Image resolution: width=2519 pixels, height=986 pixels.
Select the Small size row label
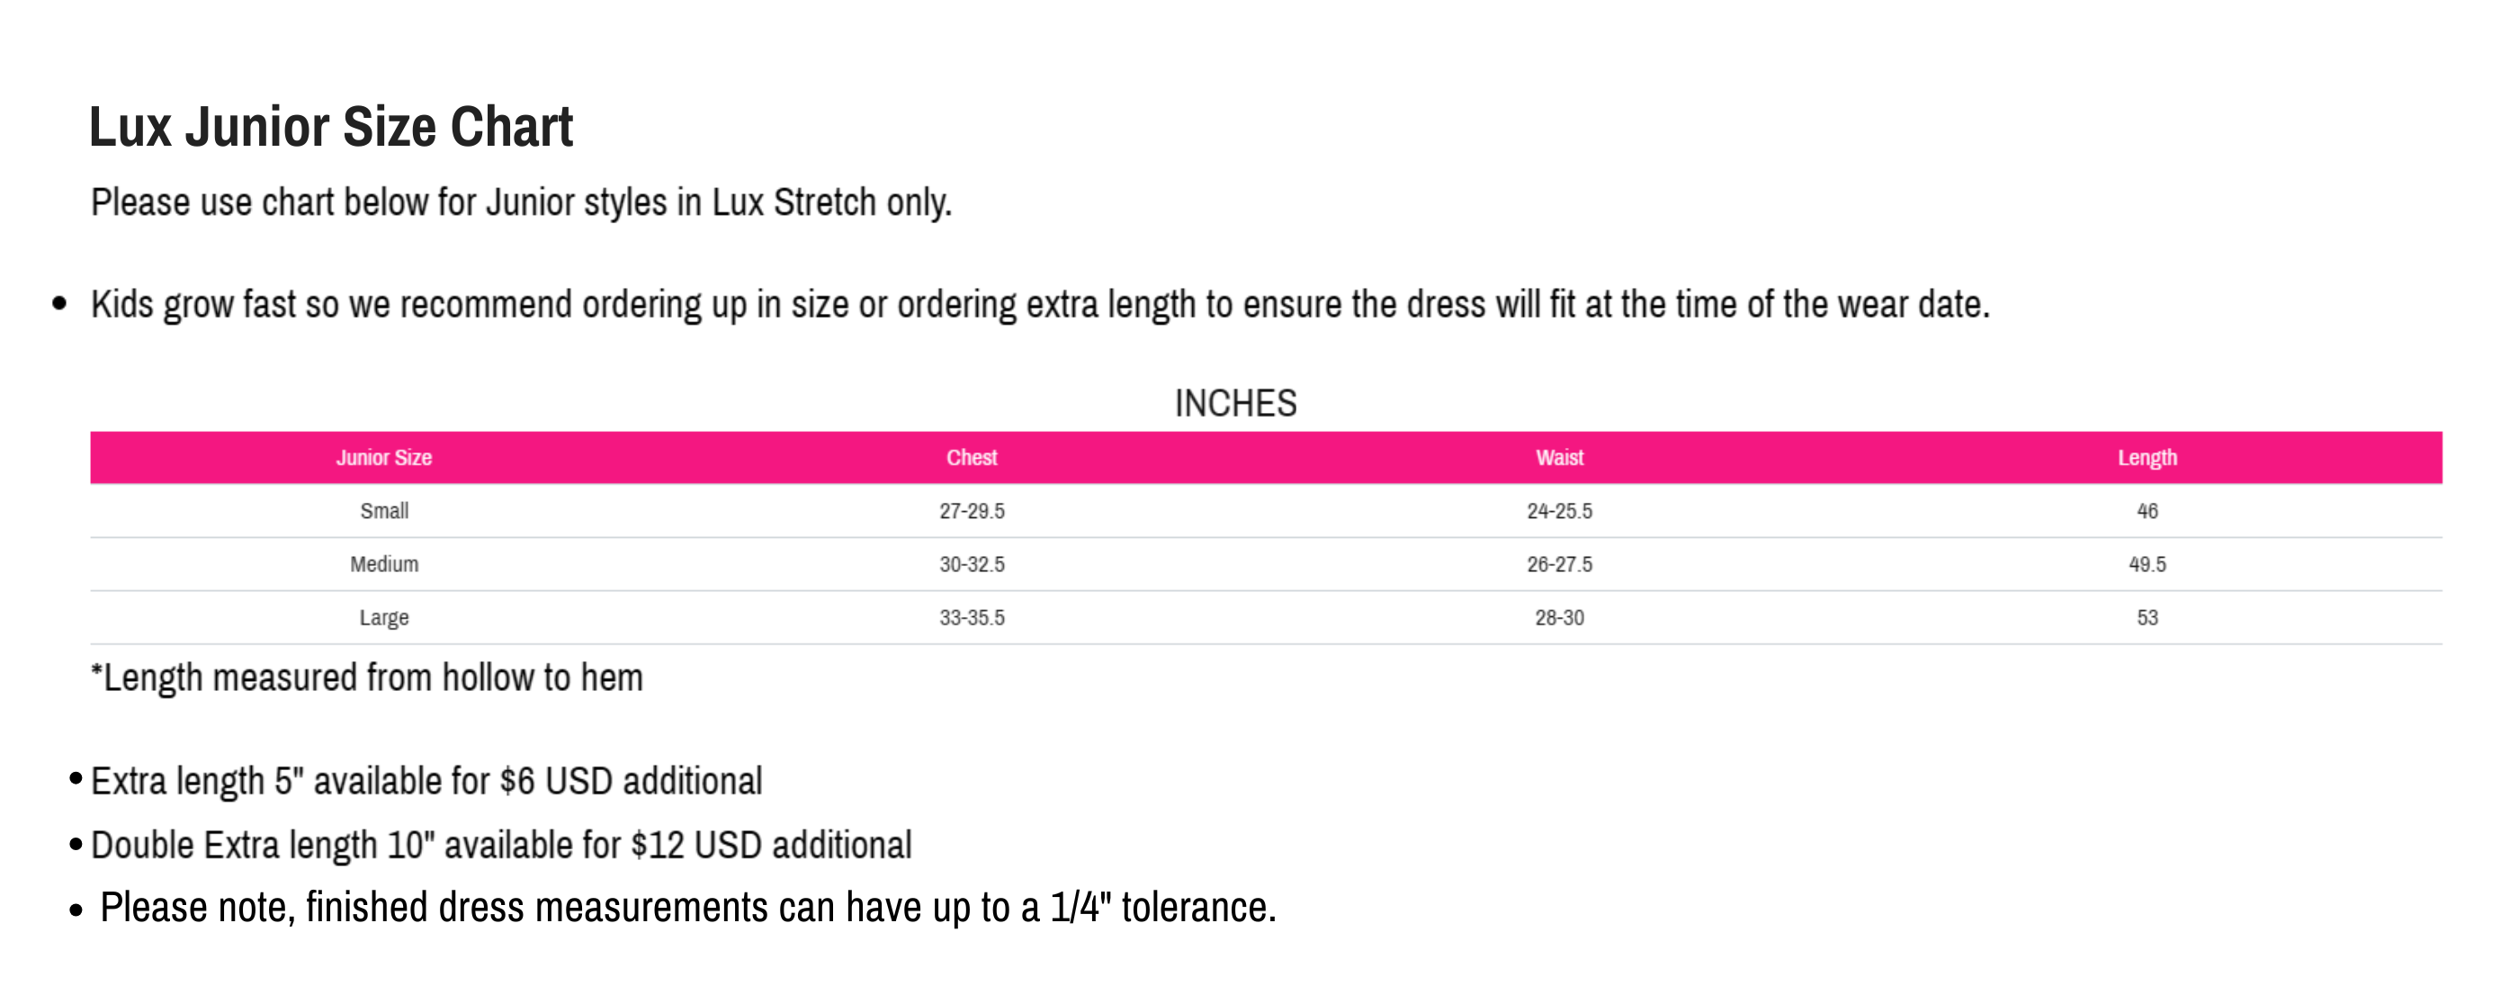[x=384, y=511]
